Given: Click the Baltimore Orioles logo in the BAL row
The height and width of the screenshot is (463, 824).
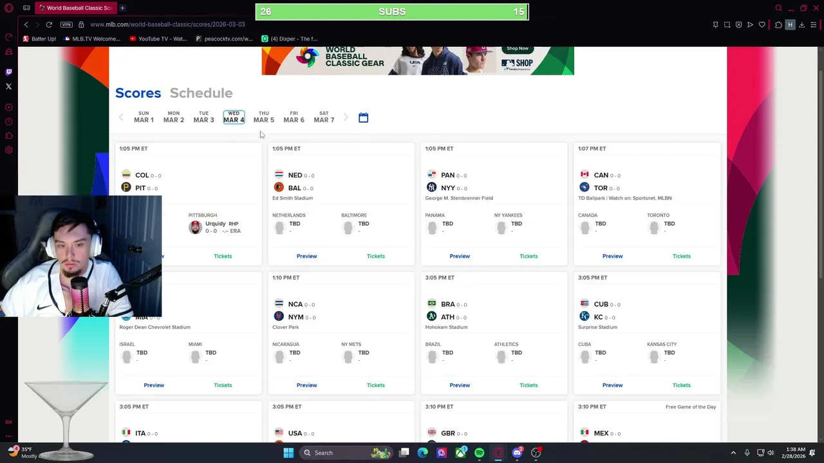Looking at the screenshot, I should click(x=279, y=187).
